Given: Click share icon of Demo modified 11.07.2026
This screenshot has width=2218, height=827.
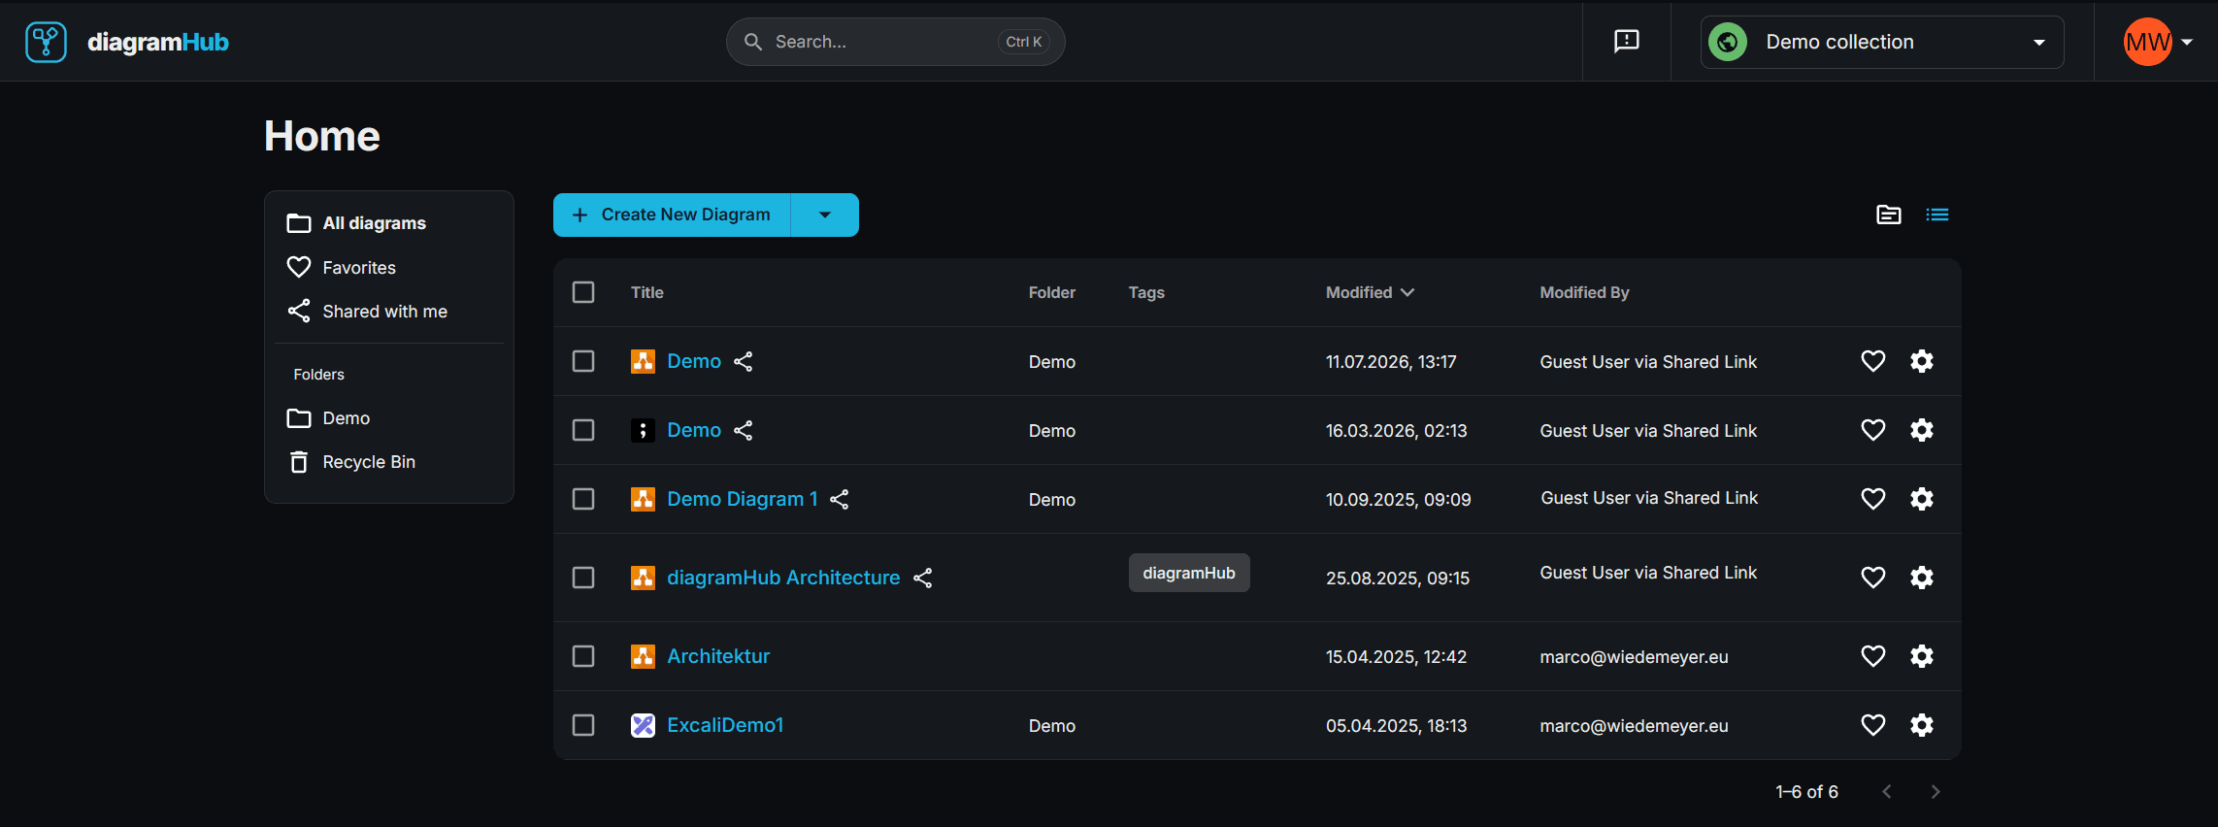Looking at the screenshot, I should point(744,361).
